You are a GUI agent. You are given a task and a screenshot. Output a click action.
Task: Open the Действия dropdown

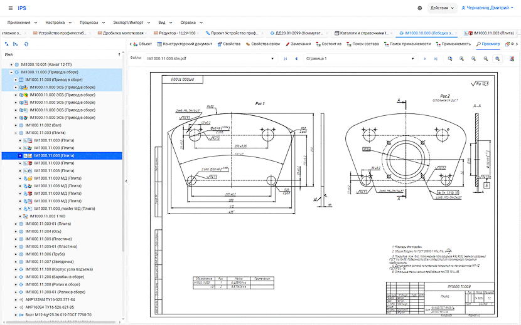[441, 8]
